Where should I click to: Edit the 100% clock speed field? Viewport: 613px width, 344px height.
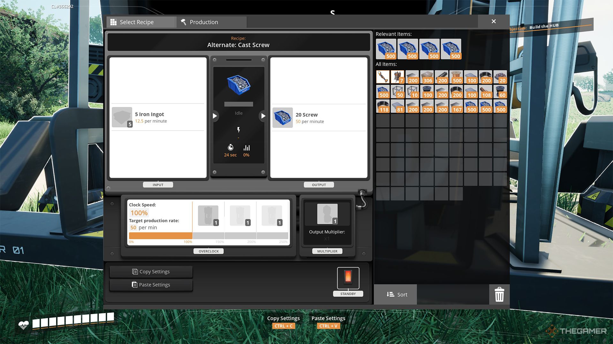[x=139, y=213]
